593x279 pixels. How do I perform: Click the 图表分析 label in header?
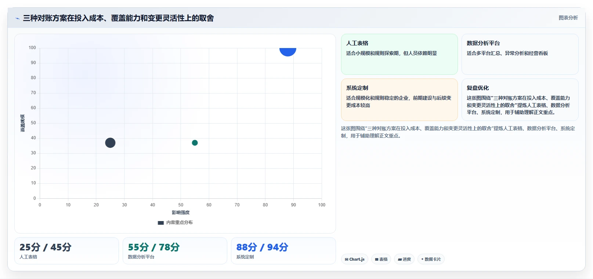[x=568, y=18]
